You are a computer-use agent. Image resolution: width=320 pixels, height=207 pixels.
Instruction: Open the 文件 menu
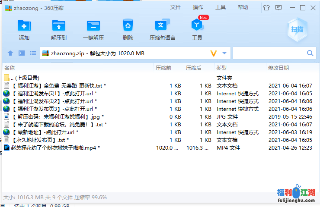tap(176, 7)
